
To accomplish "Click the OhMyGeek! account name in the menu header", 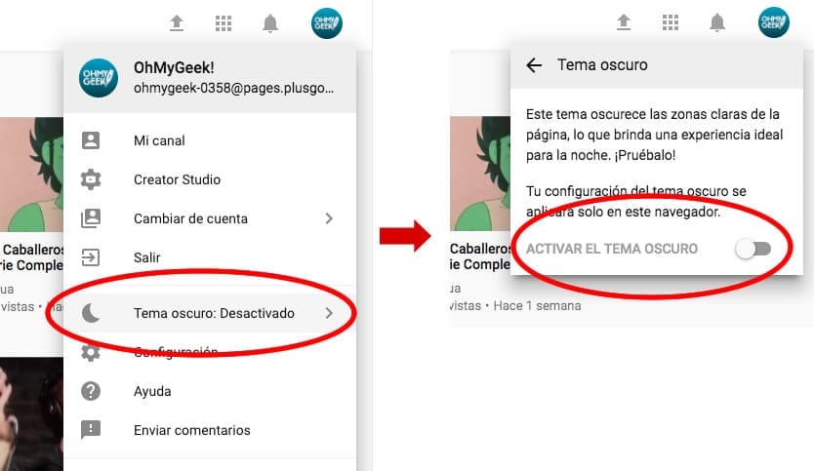I will [176, 69].
